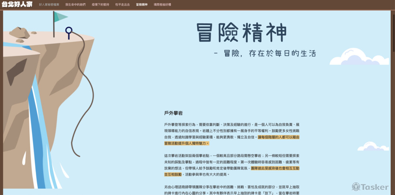Click the blue climbing anchor ring

pos(69,32)
